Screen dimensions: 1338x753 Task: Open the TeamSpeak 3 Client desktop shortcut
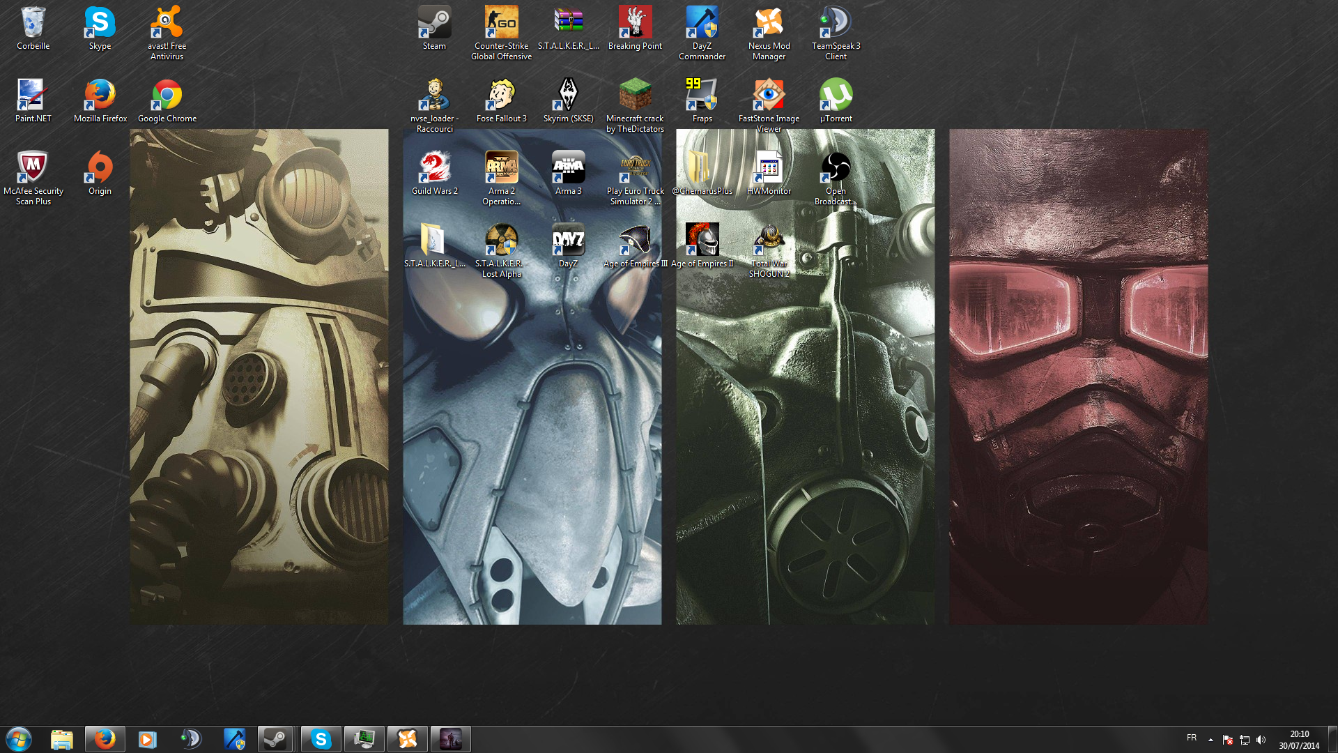[836, 33]
